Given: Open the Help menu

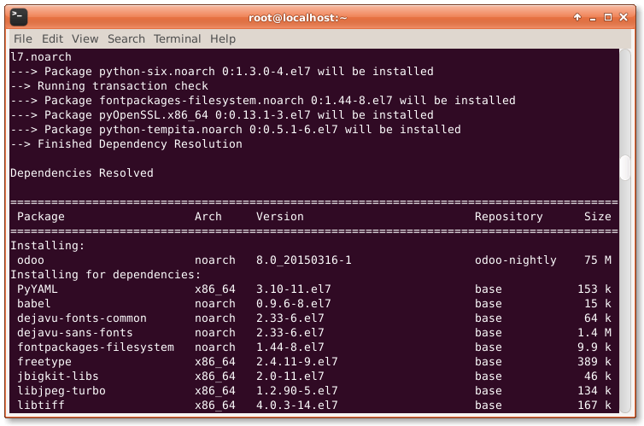Looking at the screenshot, I should pos(223,38).
